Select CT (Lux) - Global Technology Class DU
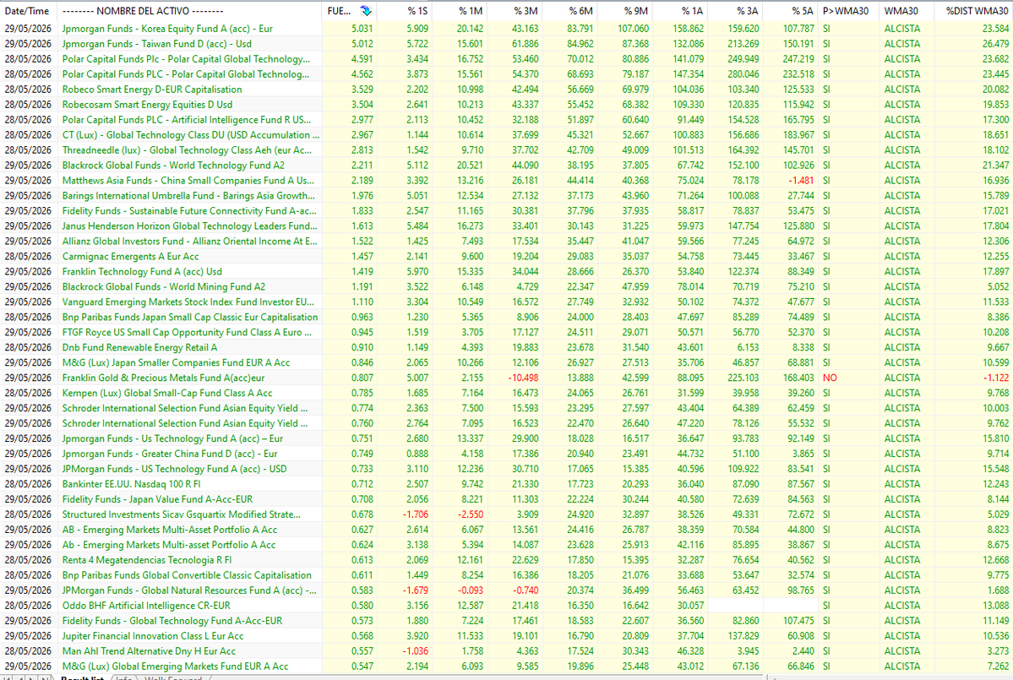This screenshot has height=680, width=1013. tap(507, 135)
